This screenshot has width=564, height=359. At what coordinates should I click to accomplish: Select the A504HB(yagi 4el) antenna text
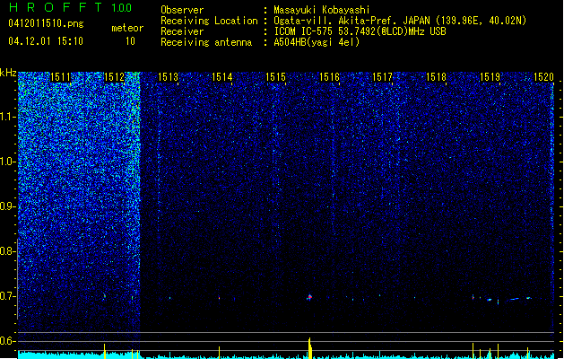point(317,42)
